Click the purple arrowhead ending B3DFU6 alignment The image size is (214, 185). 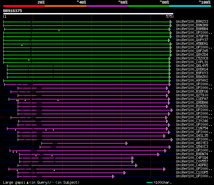(169, 92)
